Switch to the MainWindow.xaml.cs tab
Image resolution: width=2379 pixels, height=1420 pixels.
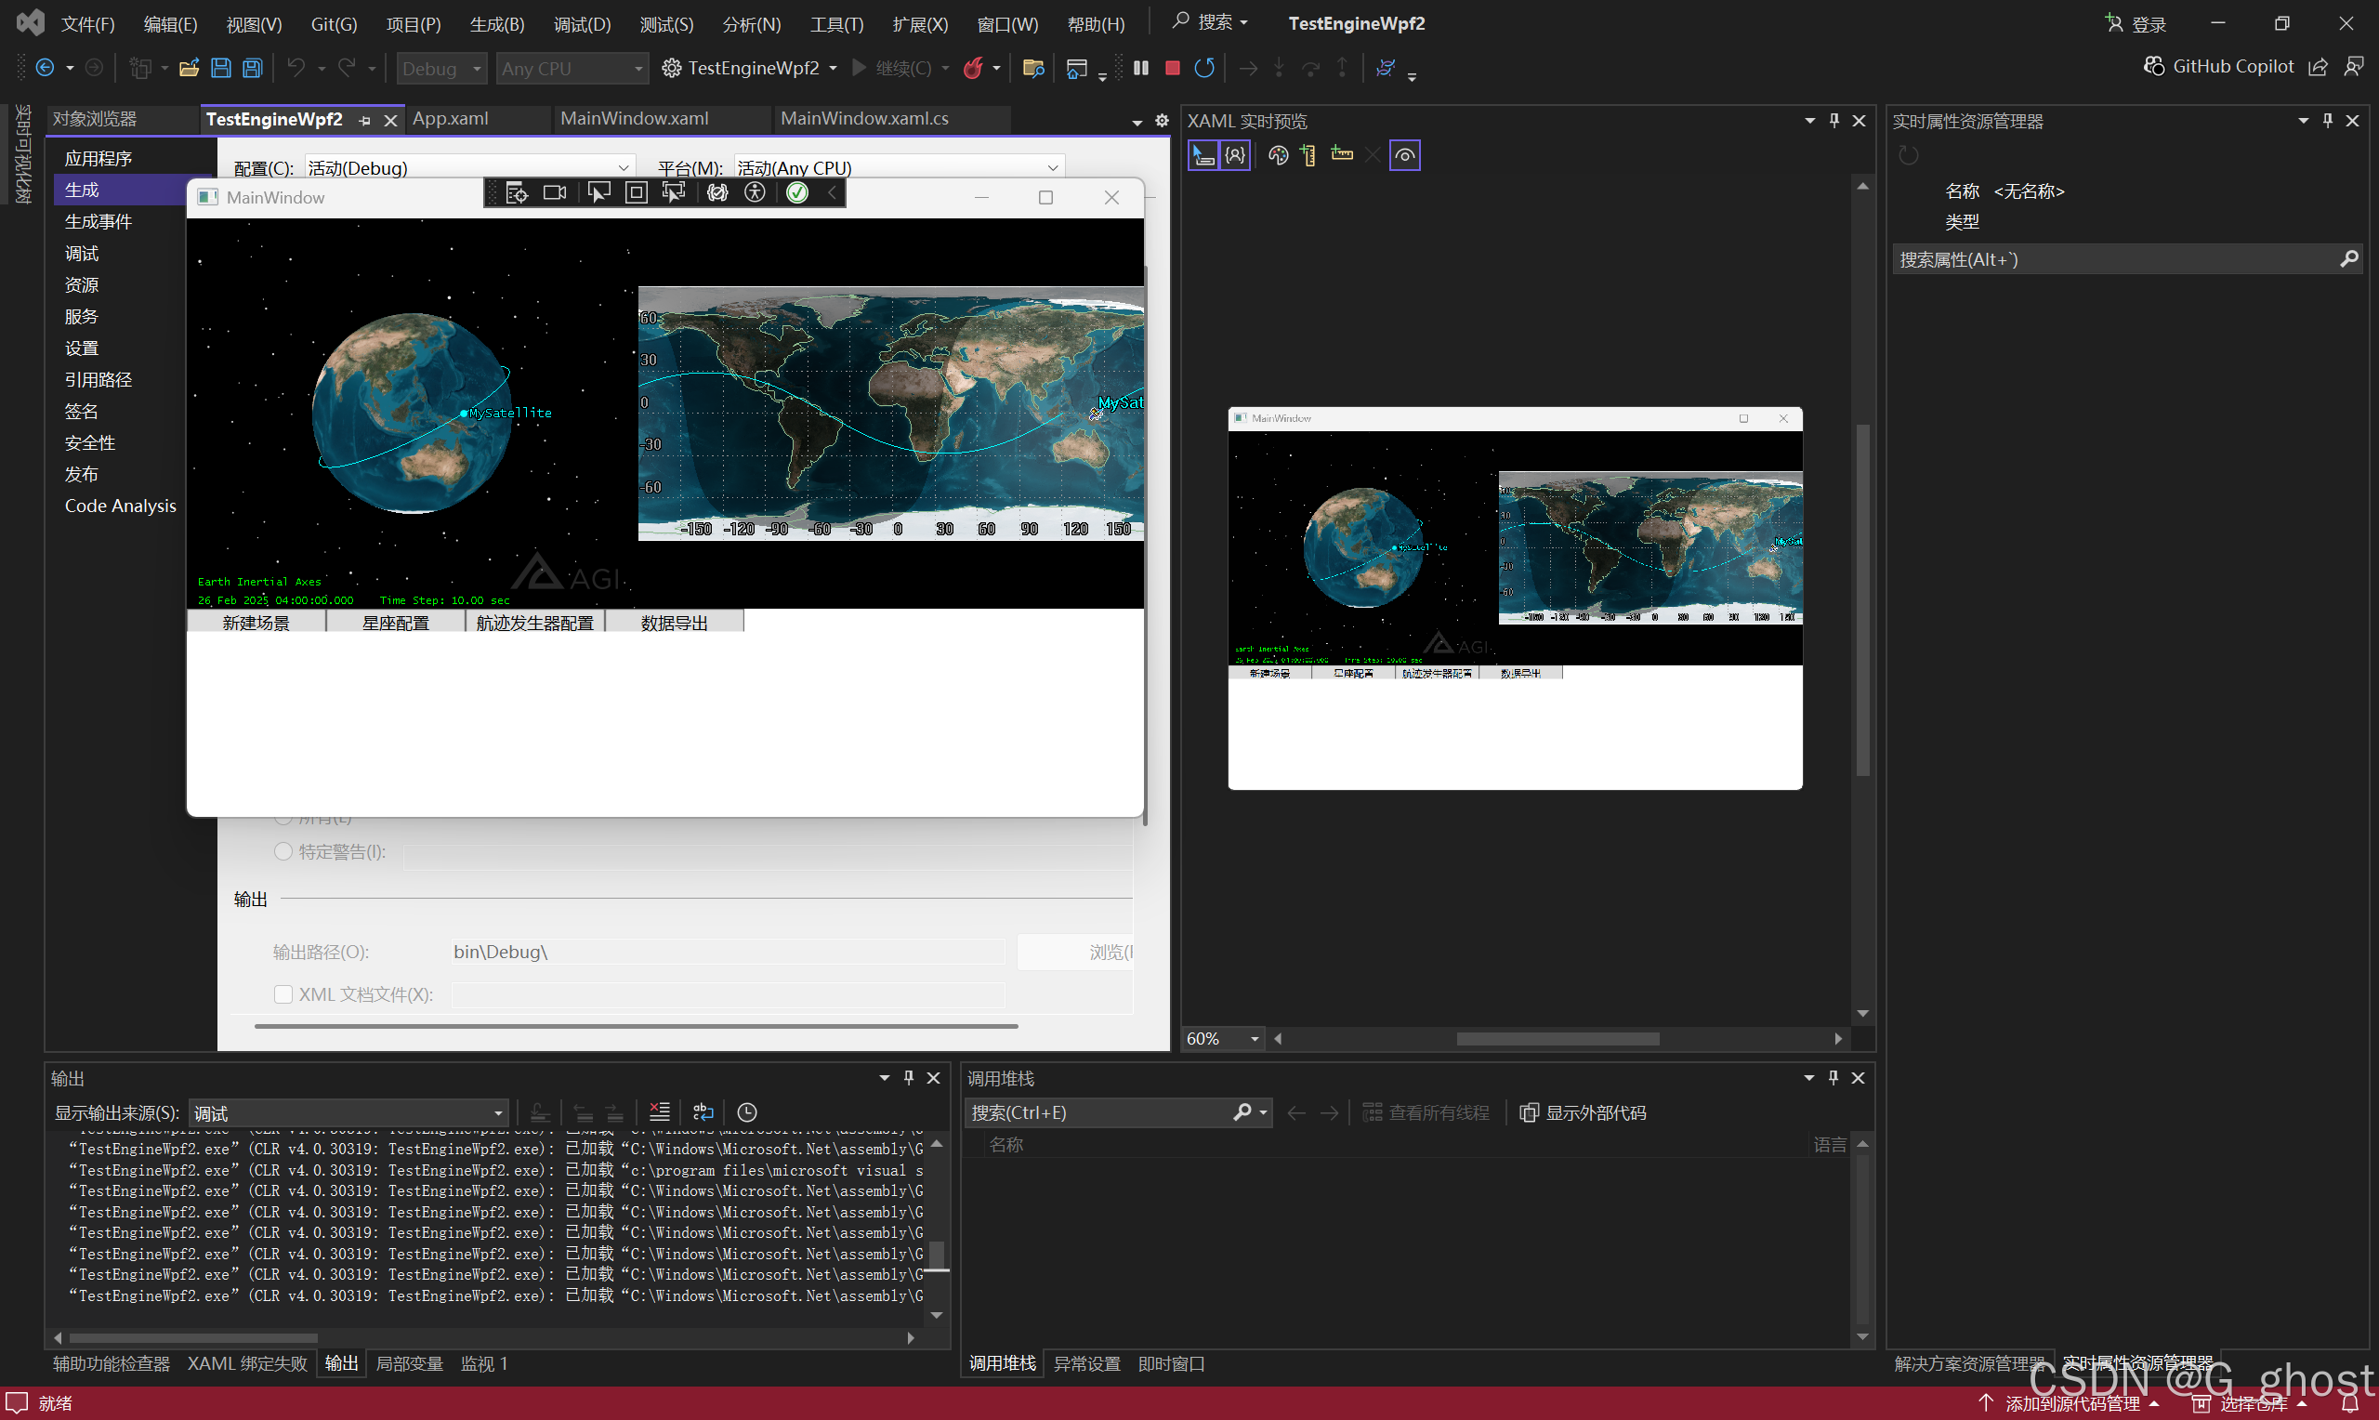864,119
